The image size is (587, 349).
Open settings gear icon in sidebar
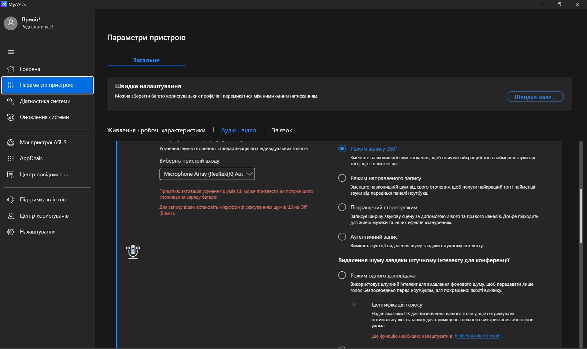(x=11, y=232)
